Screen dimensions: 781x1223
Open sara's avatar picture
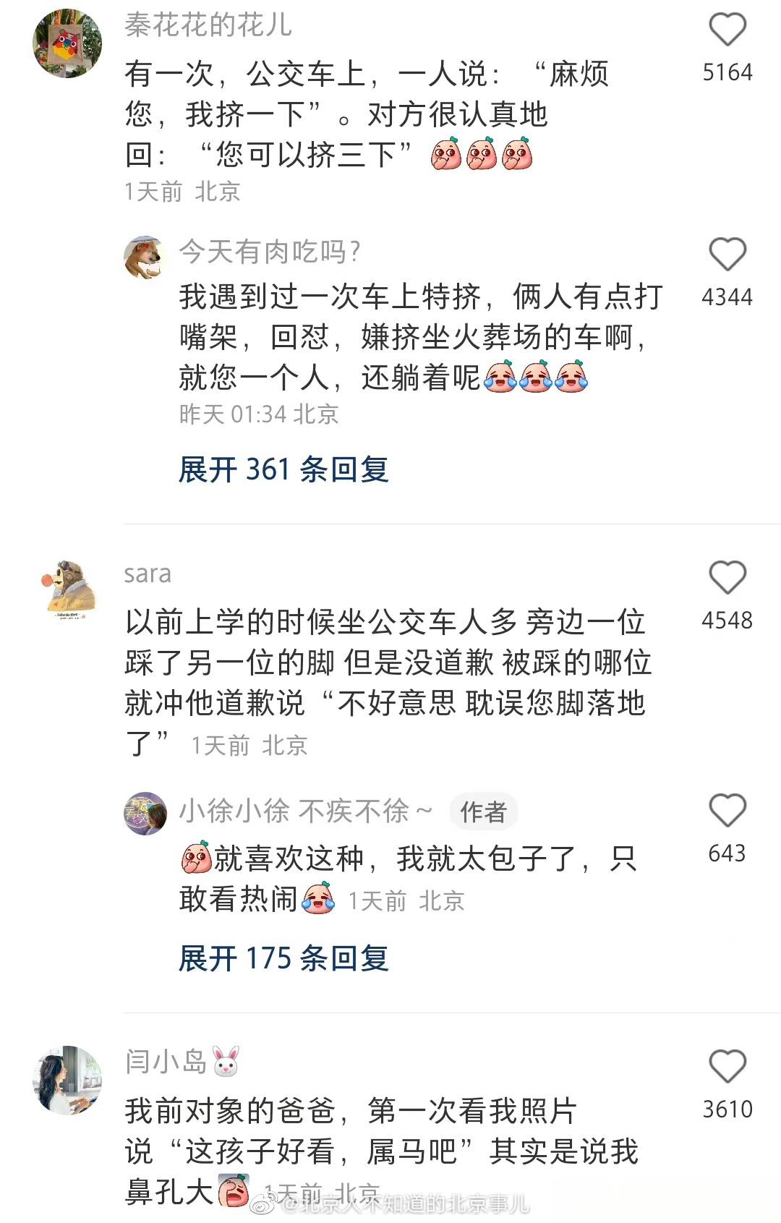pos(67,591)
